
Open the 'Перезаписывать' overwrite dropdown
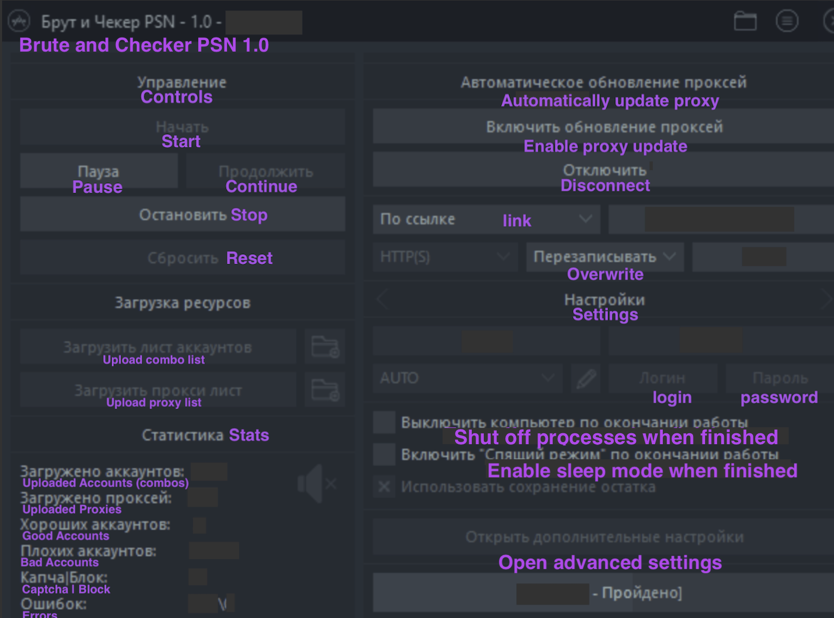coord(604,257)
